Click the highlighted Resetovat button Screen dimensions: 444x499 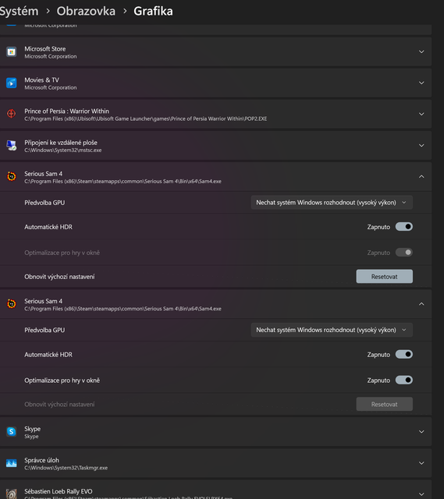(385, 277)
